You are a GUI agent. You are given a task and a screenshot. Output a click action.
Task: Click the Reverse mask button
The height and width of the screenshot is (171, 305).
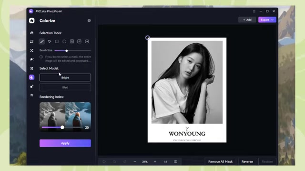[x=247, y=161]
